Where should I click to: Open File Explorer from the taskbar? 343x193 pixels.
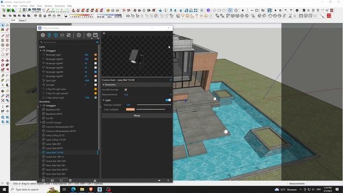(82, 189)
